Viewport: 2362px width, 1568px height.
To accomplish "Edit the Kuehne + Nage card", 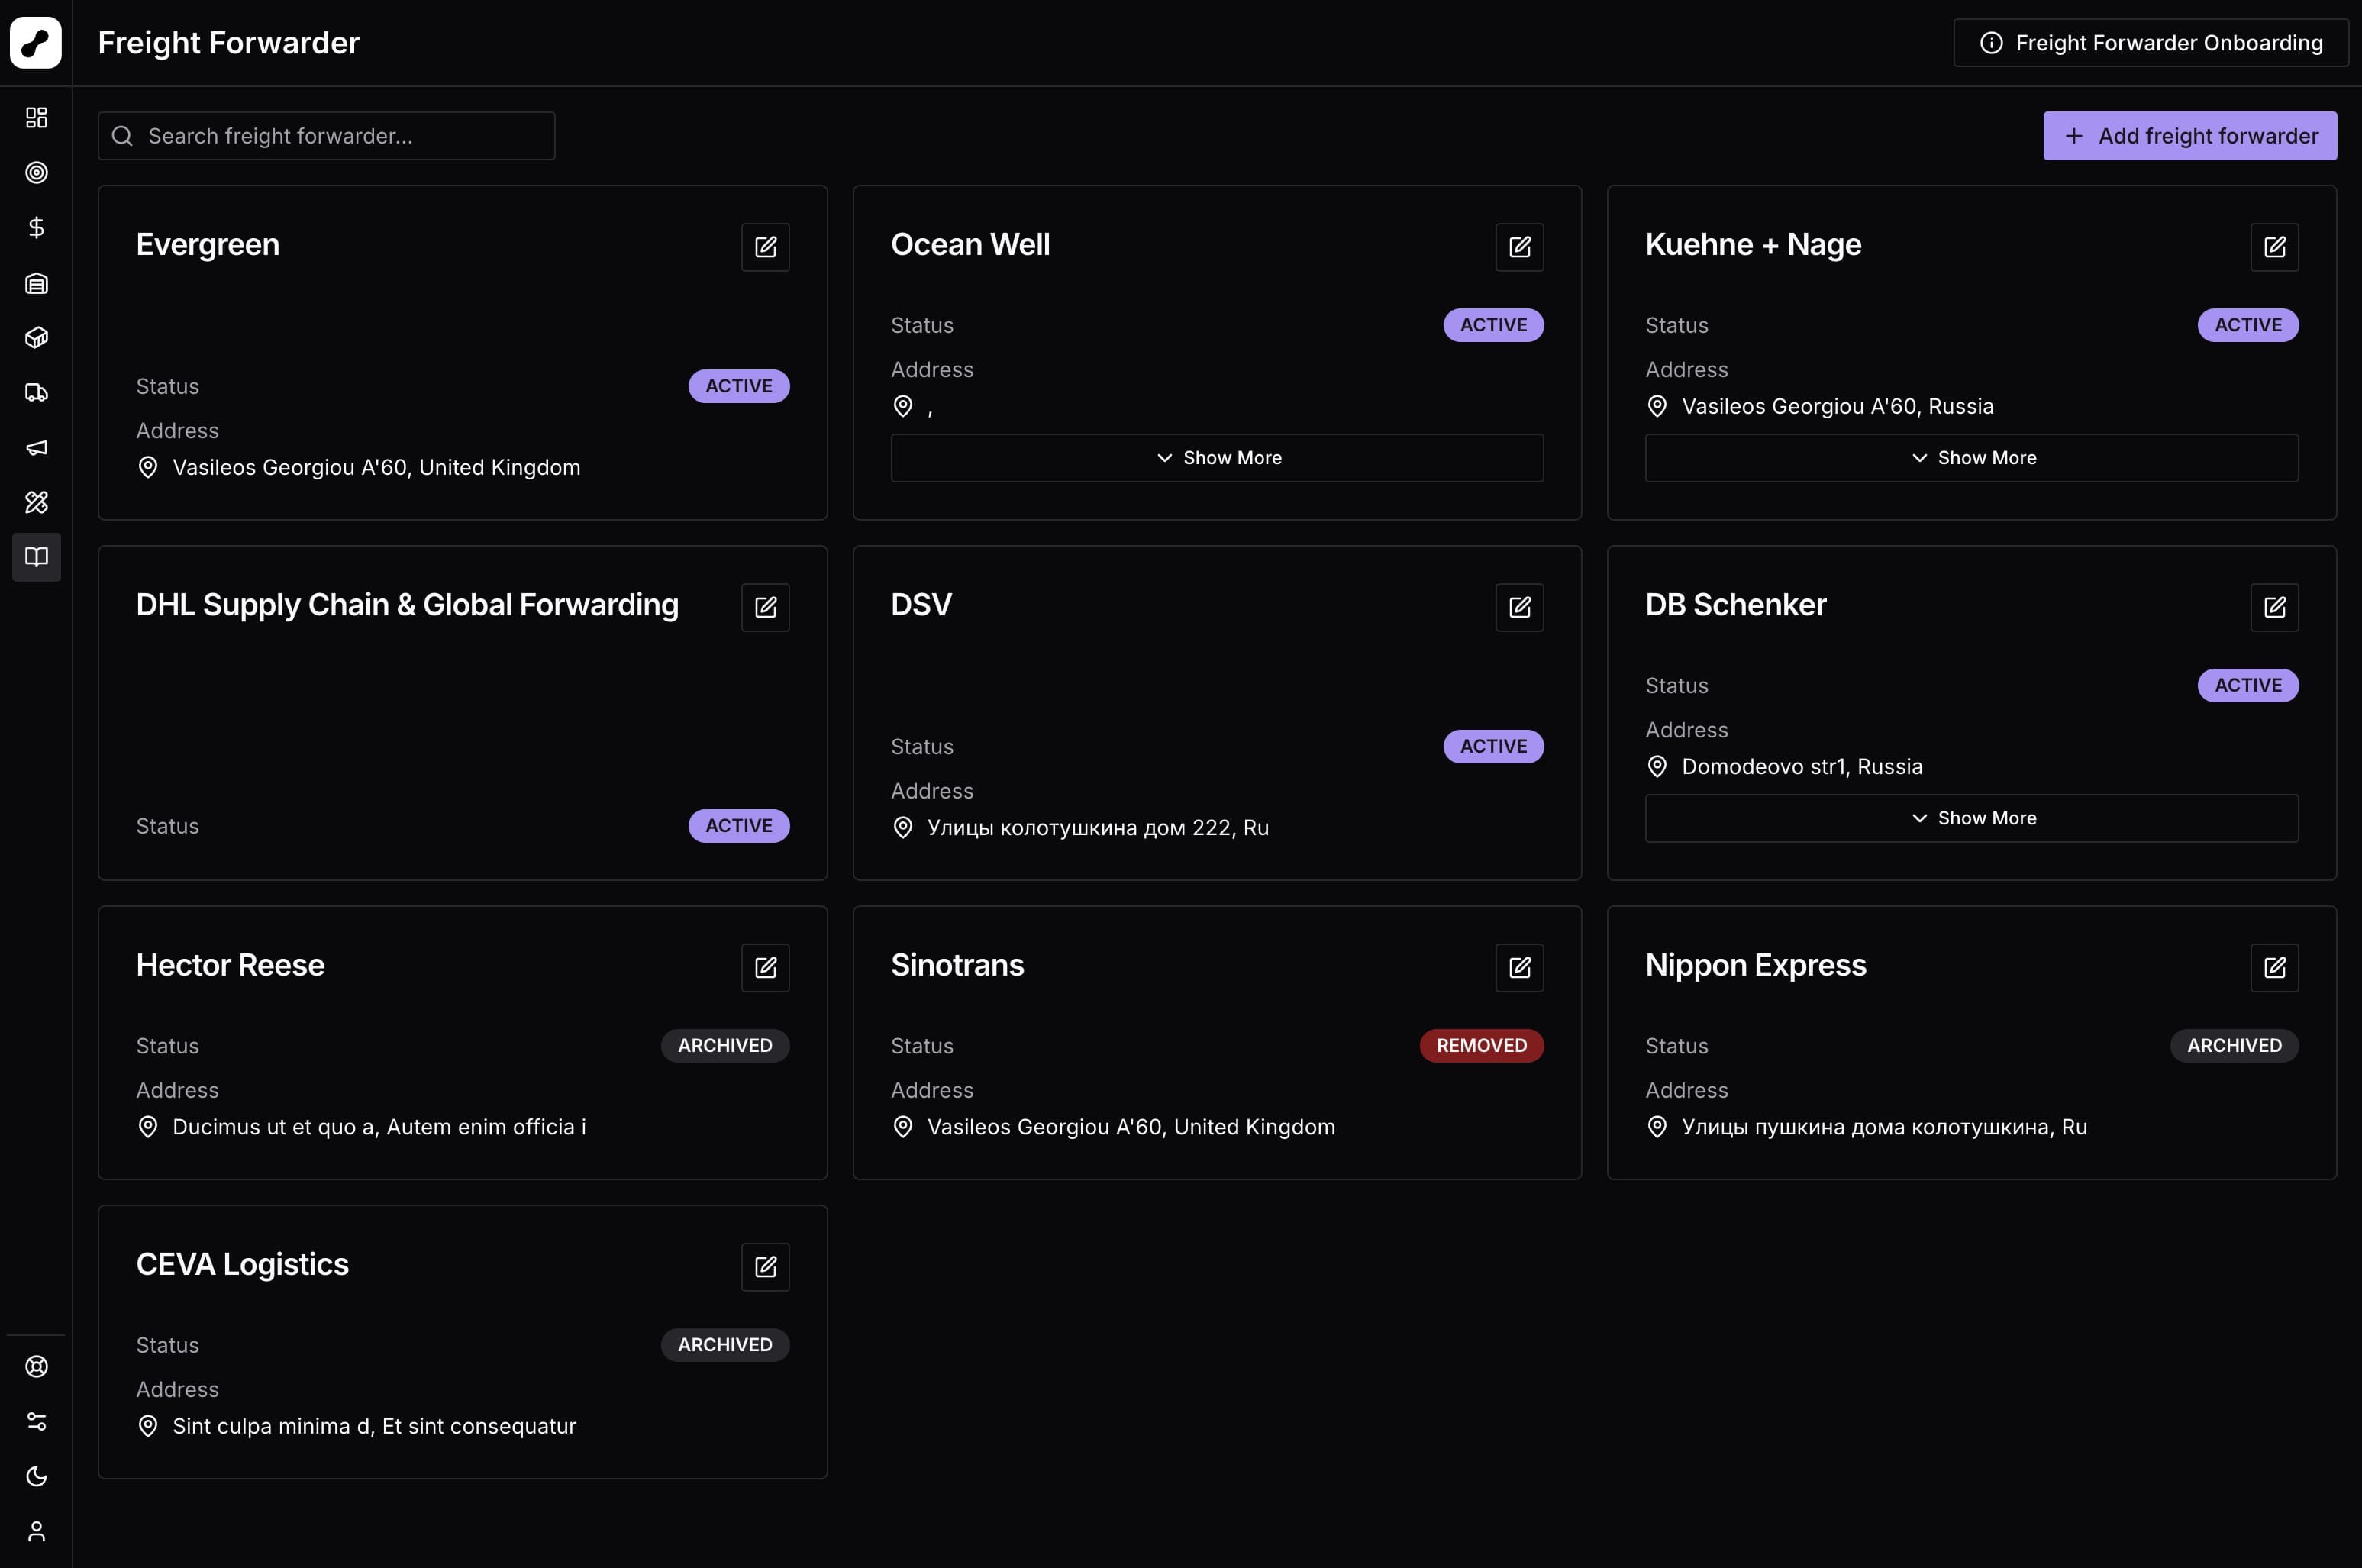I will (2275, 247).
